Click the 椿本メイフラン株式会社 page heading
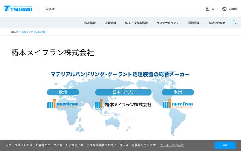Viewport: 241px width, 151px height. 53,52
